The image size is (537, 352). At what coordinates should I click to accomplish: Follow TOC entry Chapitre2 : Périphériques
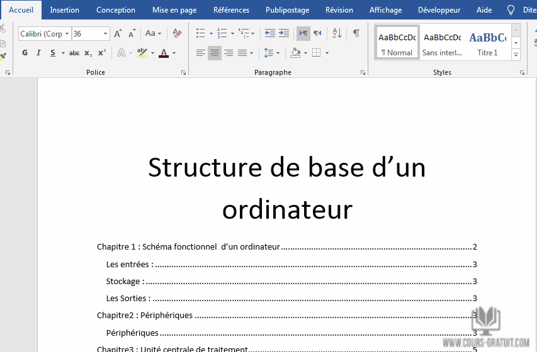[x=287, y=315]
